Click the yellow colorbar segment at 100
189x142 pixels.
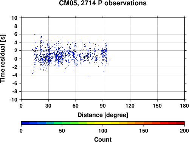103,123
